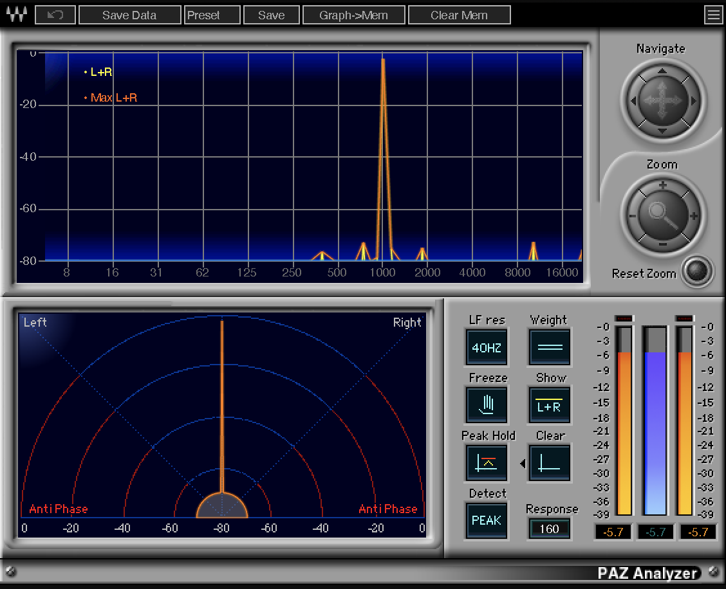Click Save Data button
Screen dimensions: 726x589
(129, 15)
